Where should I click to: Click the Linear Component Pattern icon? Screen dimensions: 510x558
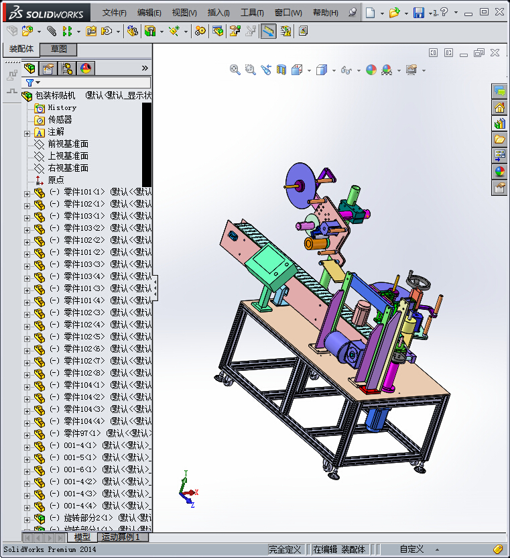point(67,31)
